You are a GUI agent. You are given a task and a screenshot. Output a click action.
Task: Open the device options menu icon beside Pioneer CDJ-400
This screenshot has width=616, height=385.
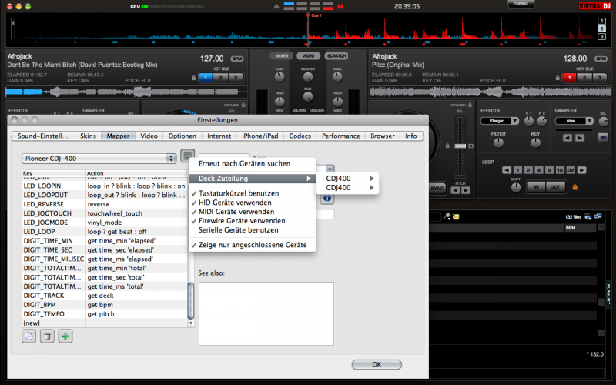[187, 156]
